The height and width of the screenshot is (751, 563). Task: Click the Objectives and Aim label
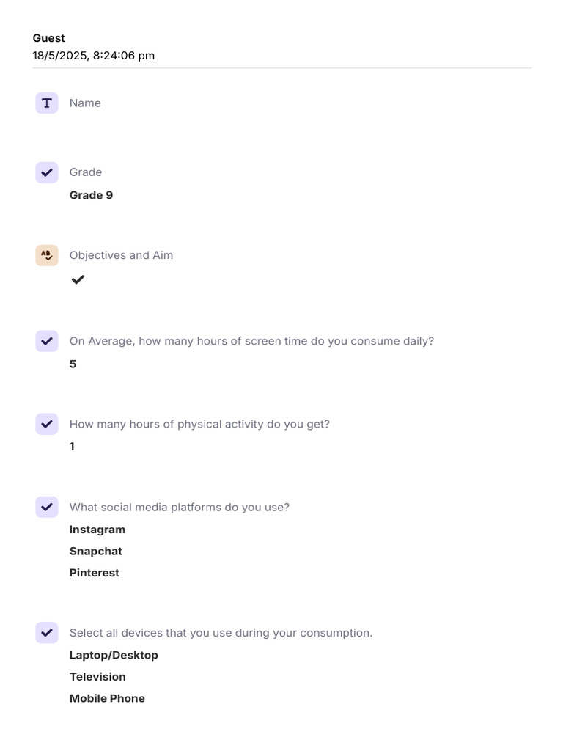coord(121,255)
